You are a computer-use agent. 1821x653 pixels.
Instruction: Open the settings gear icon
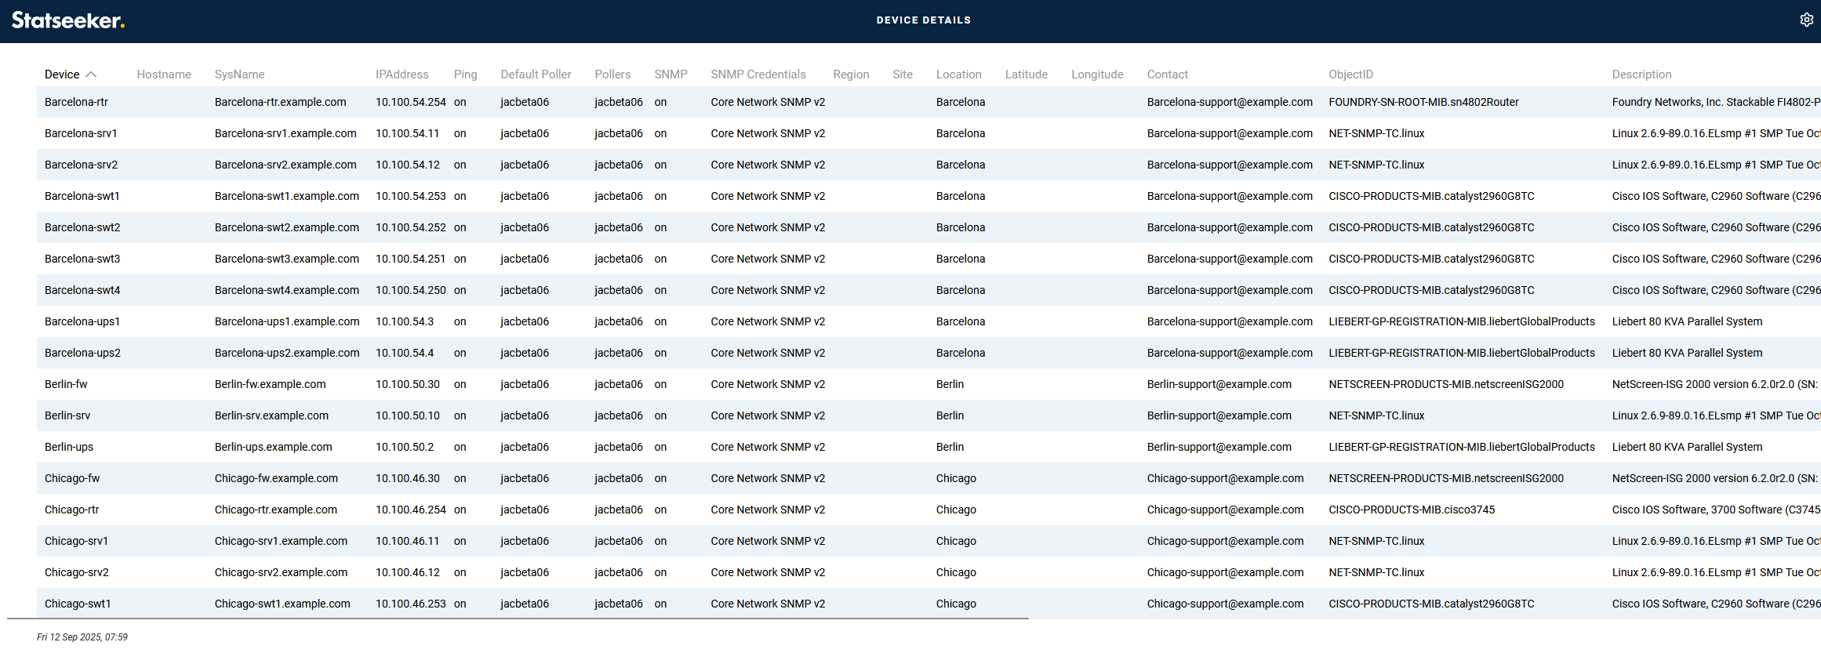pos(1806,20)
